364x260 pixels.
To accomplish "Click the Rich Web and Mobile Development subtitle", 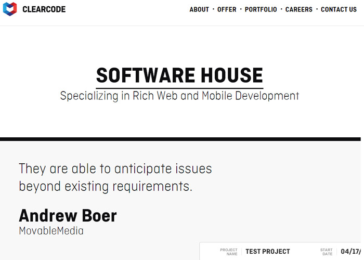I will [x=179, y=96].
